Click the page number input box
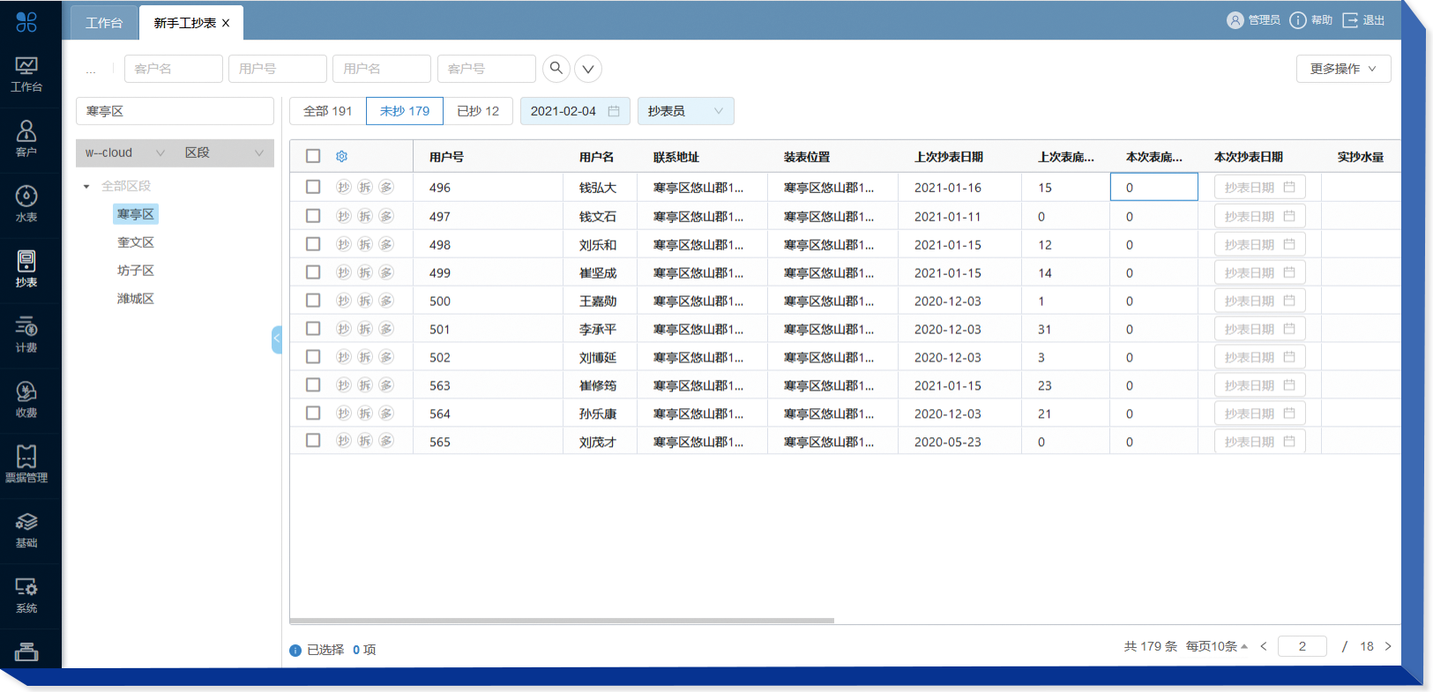1433x692 pixels. pyautogui.click(x=1302, y=646)
